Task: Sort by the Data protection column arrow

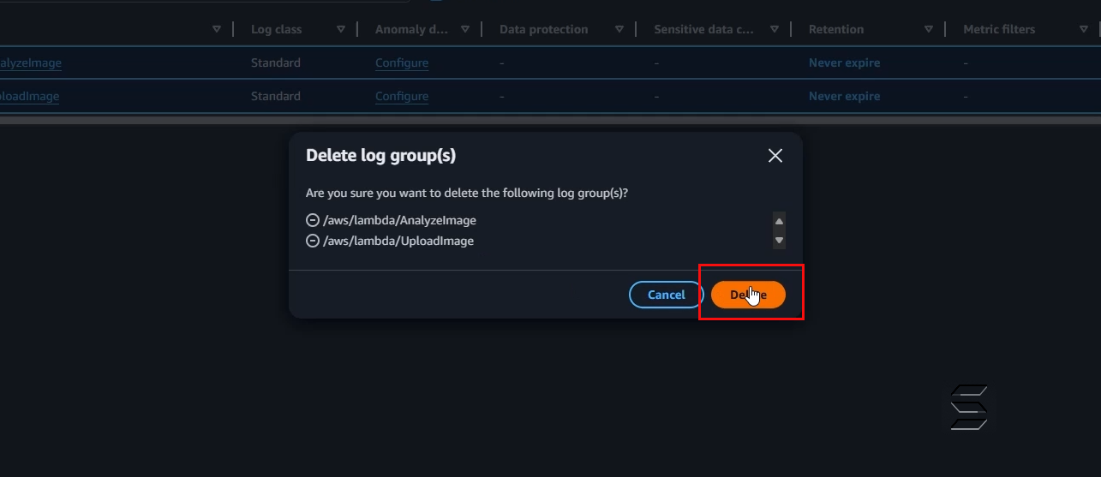Action: [x=619, y=29]
